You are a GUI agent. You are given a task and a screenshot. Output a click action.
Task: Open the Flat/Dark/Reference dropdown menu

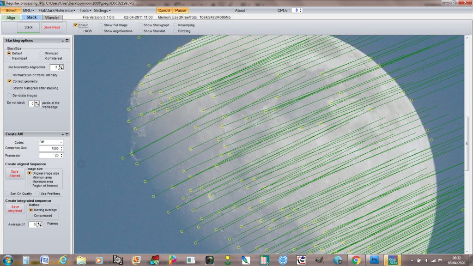(57, 10)
